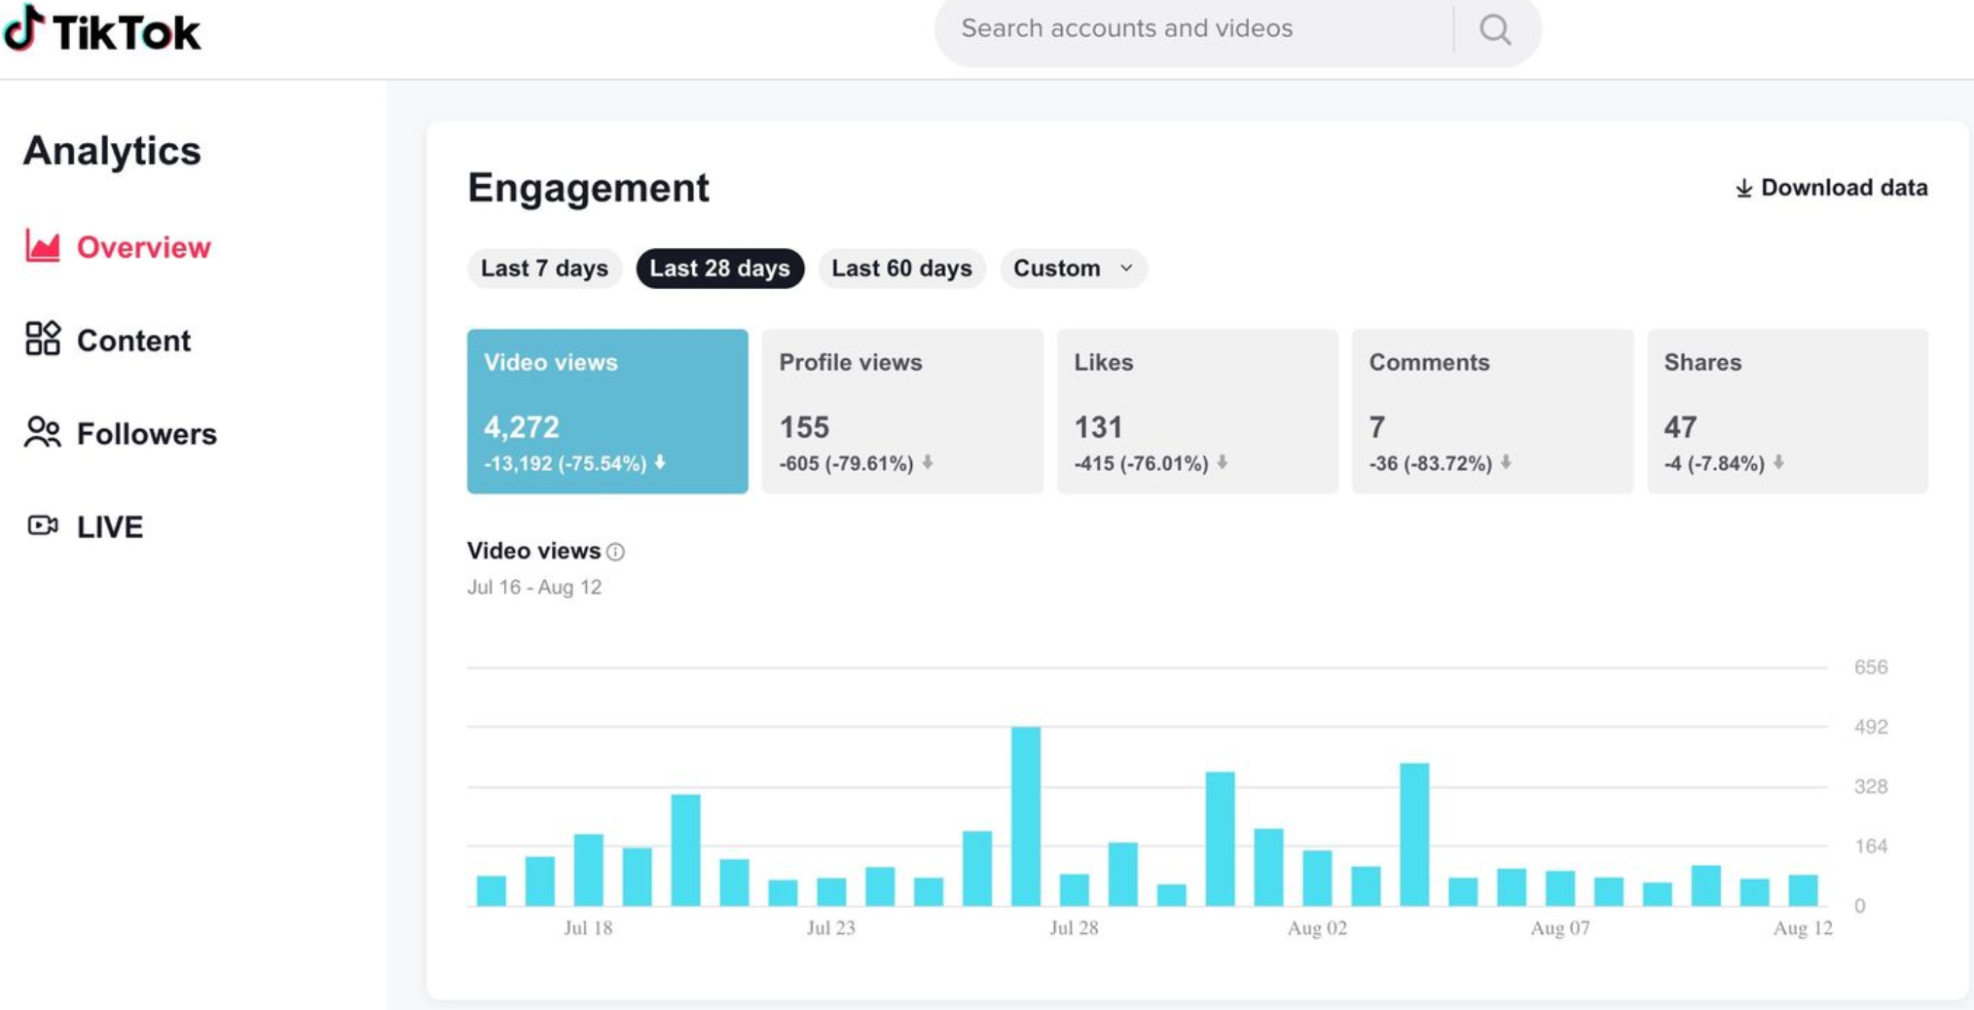
Task: Show the Profile views metric card
Action: (x=901, y=411)
